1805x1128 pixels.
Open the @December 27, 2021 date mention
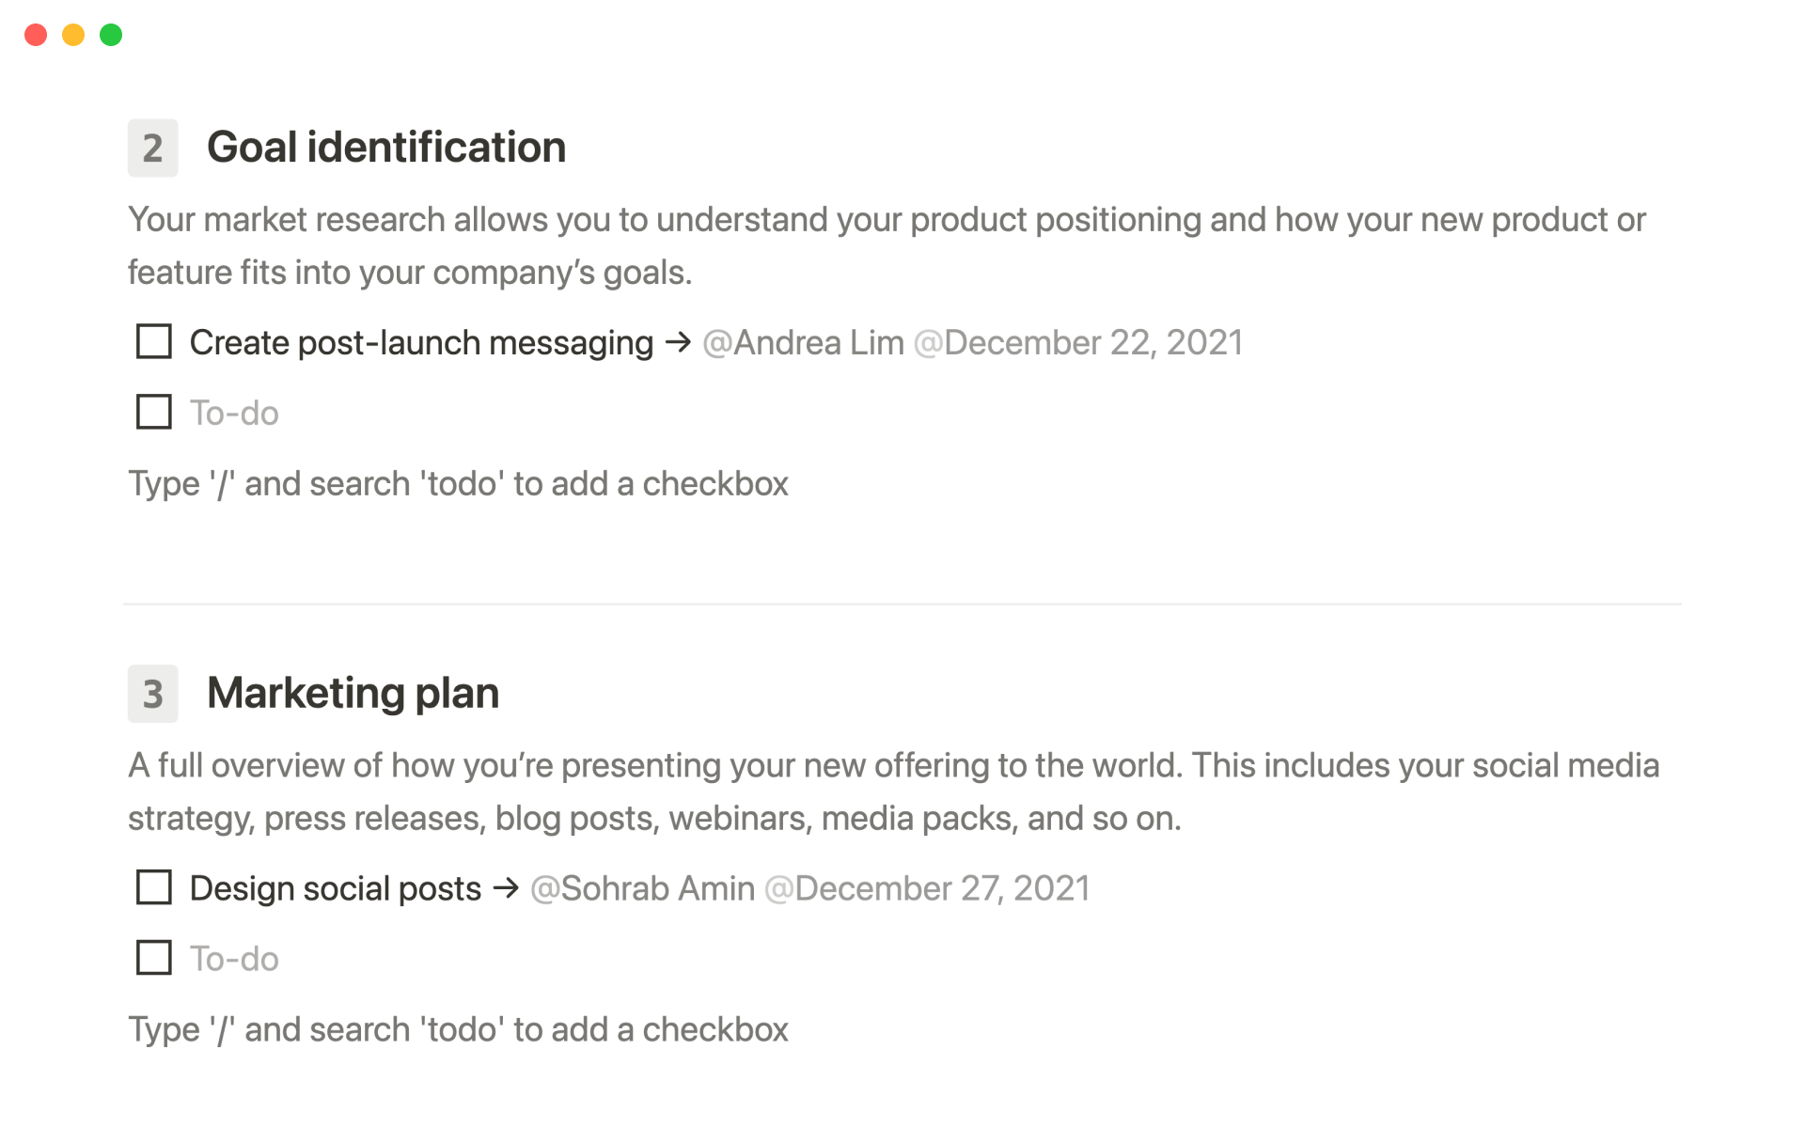click(927, 889)
